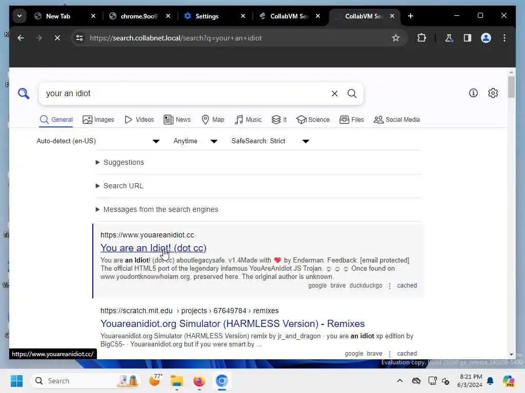525x393 pixels.
Task: Expand the Search URL section
Action: 119,186
